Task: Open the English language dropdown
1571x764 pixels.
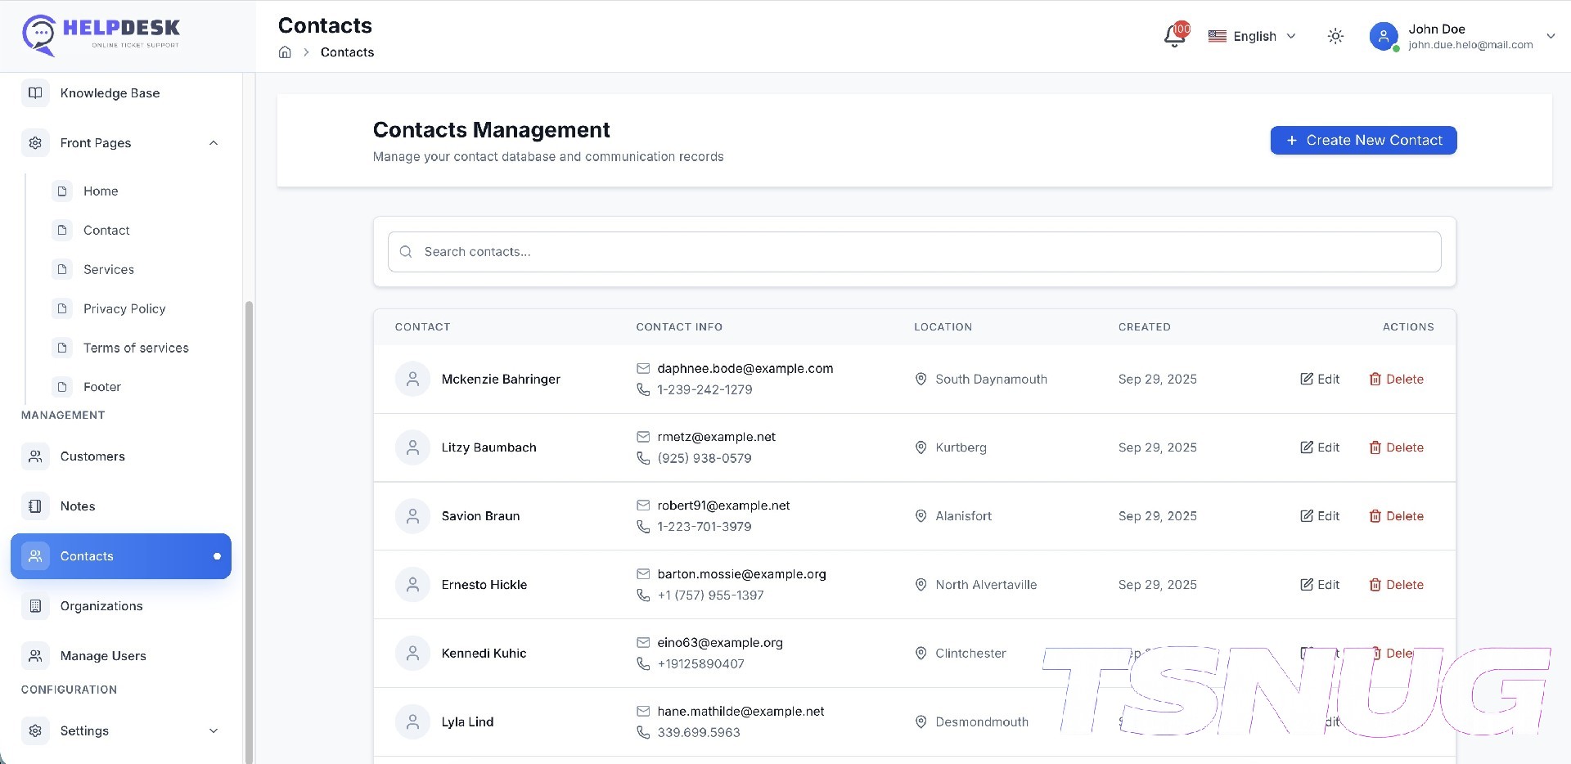Action: 1253,37
